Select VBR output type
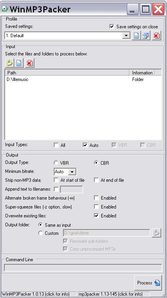This screenshot has height=298, width=167. pyautogui.click(x=56, y=163)
